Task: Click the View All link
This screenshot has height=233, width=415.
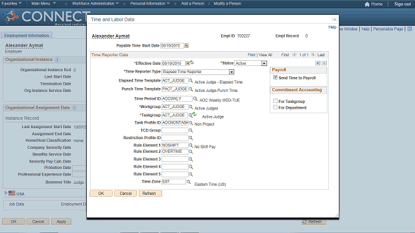Action: click(265, 54)
